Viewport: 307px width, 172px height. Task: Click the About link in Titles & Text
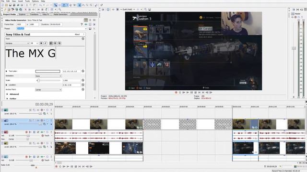pos(77,34)
